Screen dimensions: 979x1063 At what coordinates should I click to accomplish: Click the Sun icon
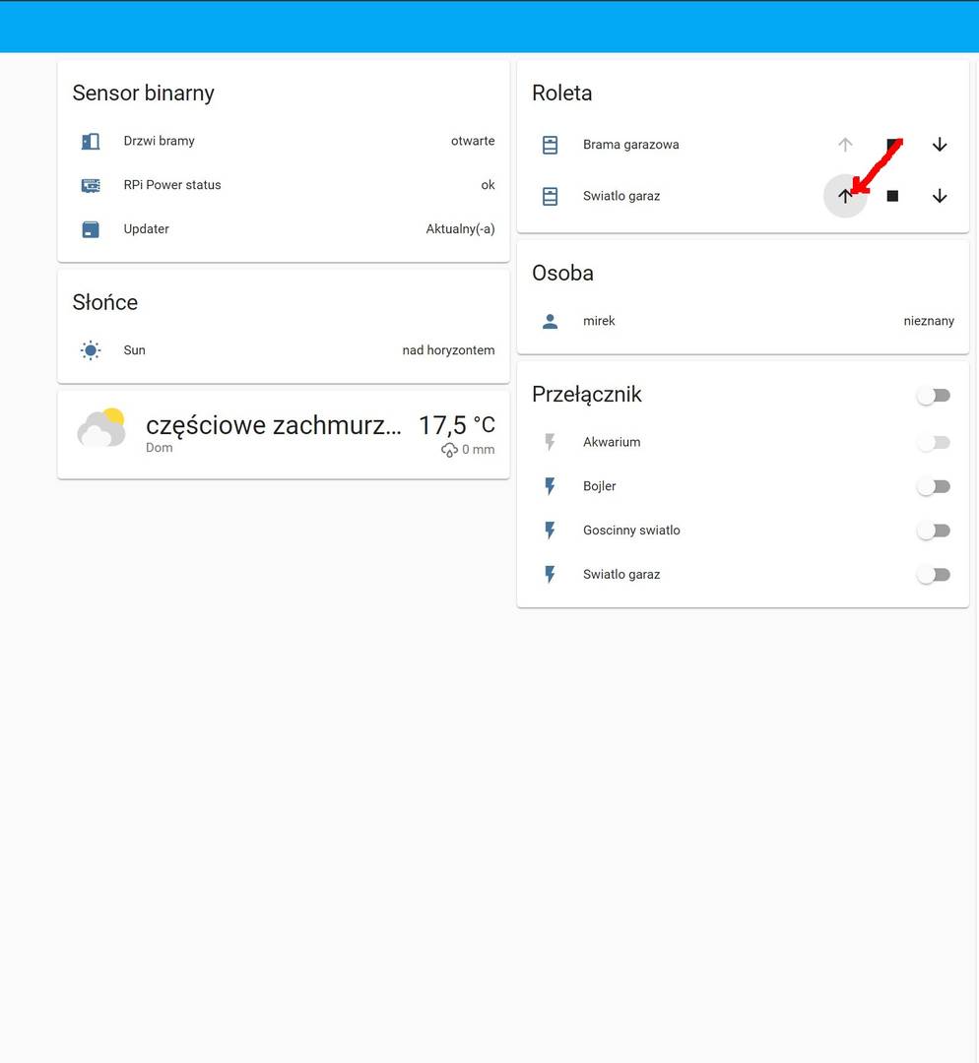click(91, 350)
